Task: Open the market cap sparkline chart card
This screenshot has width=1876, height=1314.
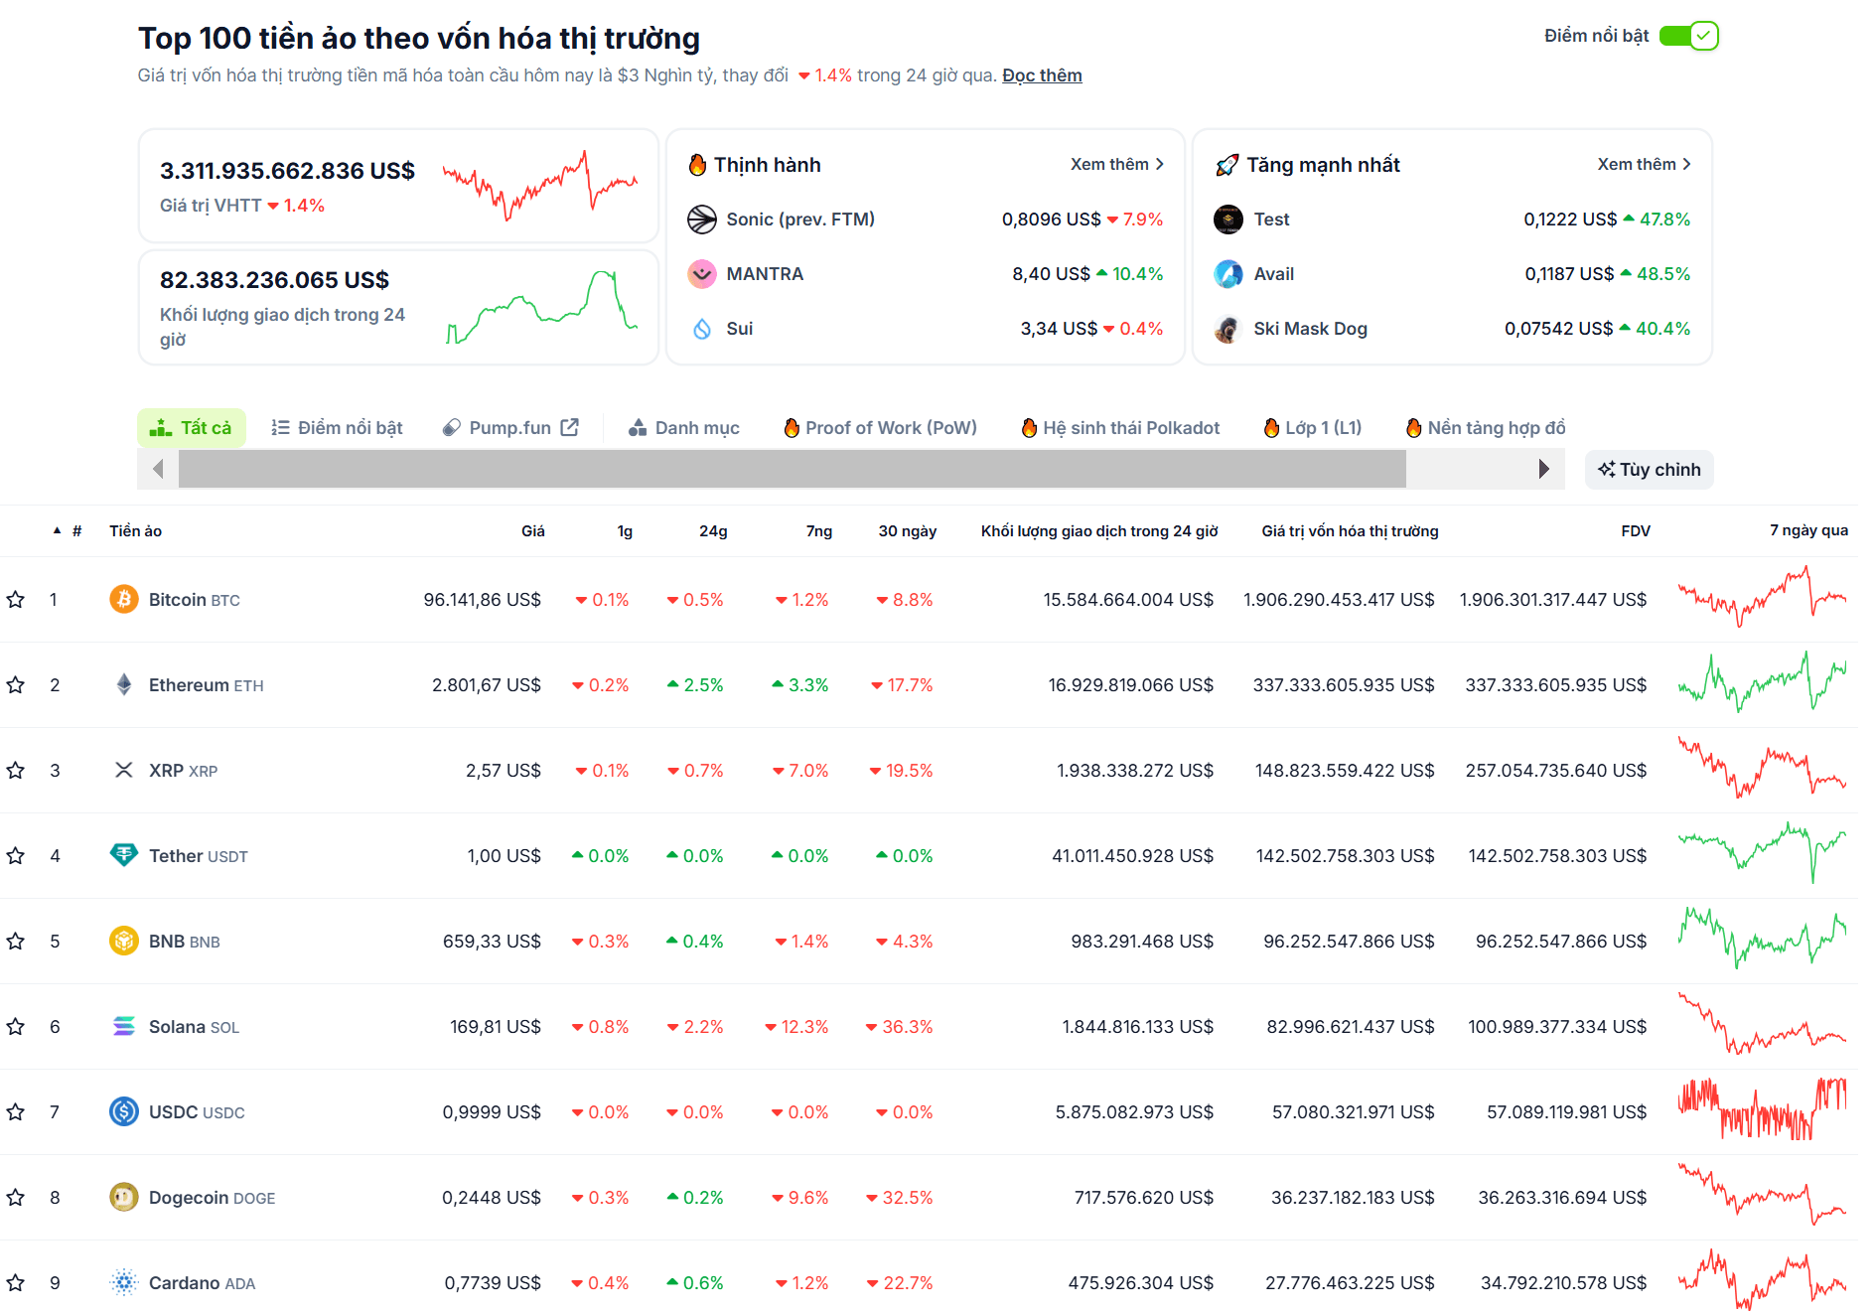Action: [398, 186]
